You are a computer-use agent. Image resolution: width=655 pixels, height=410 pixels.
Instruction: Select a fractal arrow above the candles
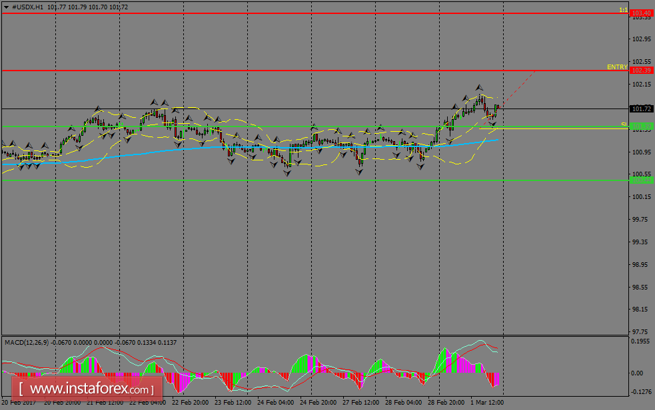point(478,86)
